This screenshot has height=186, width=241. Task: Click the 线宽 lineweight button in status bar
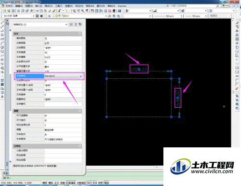point(101,183)
